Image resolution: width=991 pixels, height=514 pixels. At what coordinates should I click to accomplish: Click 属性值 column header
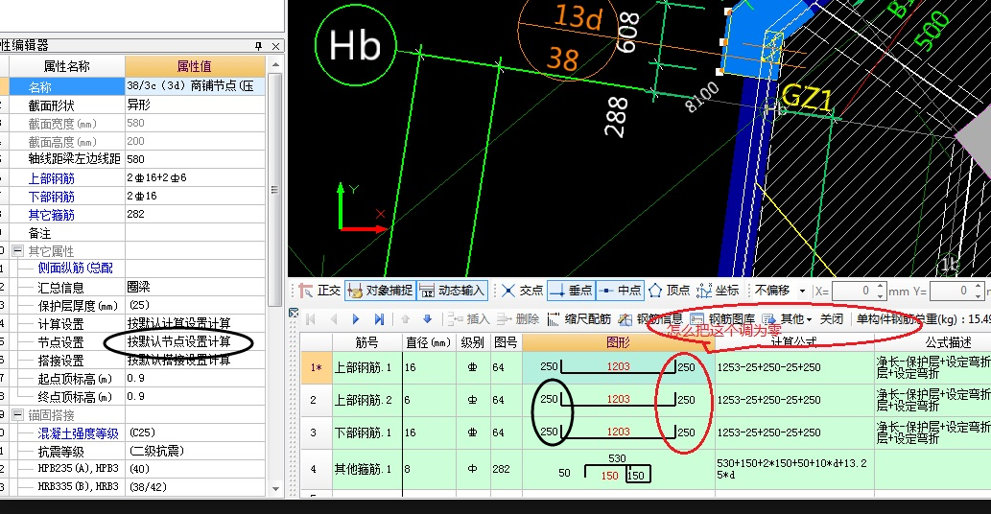click(x=195, y=66)
